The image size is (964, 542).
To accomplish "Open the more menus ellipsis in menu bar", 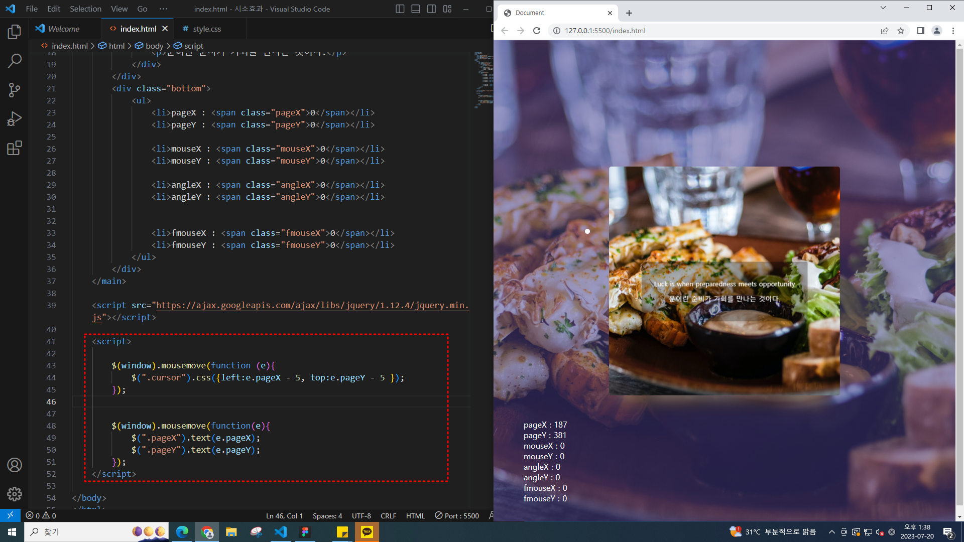I will 163,9.
